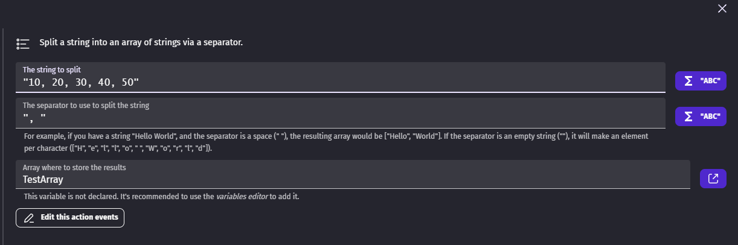Viewport: 738px width, 245px height.
Task: Open expression editor for the separator field
Action: pos(701,116)
